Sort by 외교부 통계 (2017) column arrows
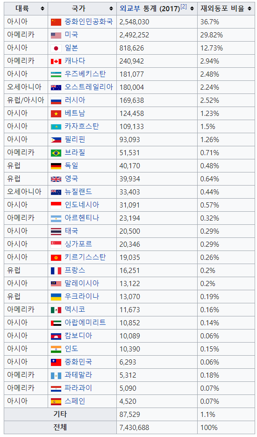Image resolution: width=257 pixels, height=437 pixels. (x=192, y=8)
